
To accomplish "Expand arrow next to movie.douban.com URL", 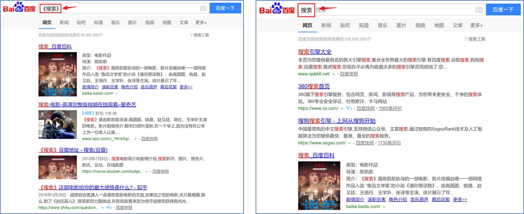I will (147, 172).
